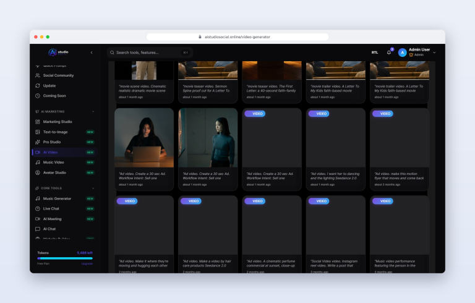The image size is (475, 303).
Task: Click the Free Plan label
Action: [x=43, y=263]
